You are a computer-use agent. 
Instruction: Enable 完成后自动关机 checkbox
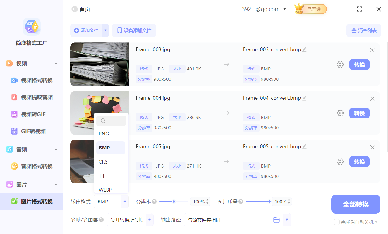[337, 222]
